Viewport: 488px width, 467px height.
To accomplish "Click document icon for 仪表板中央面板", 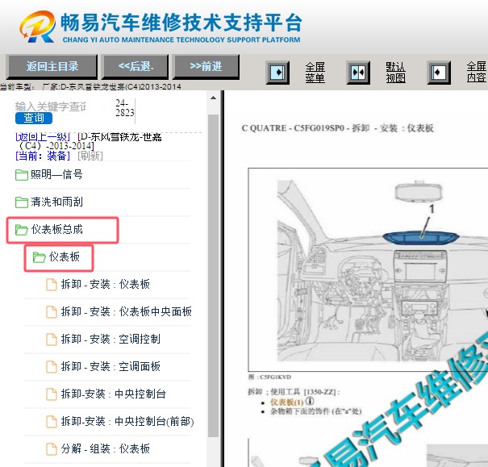I will [52, 312].
